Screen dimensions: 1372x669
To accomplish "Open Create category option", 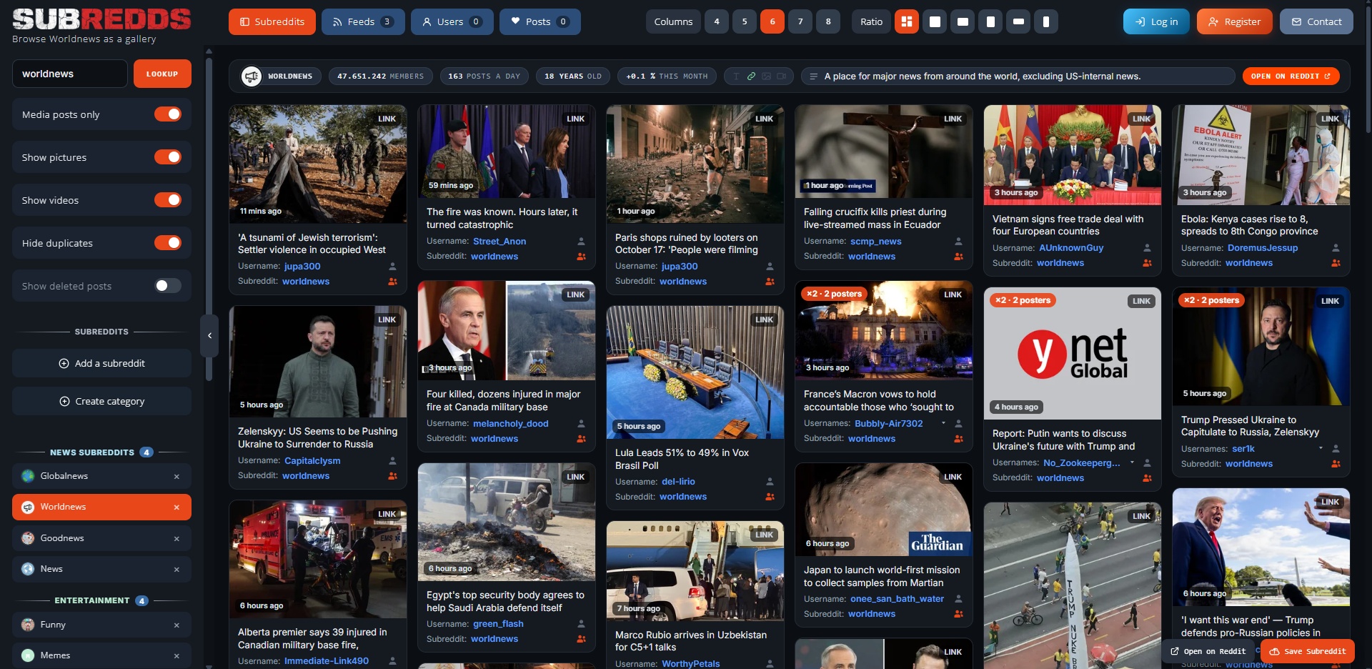I will (101, 401).
